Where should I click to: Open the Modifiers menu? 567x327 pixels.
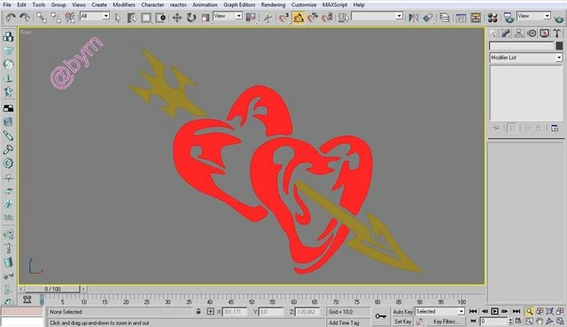tap(124, 4)
